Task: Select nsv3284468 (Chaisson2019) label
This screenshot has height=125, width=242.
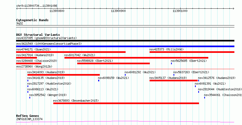Action: coord(37,61)
